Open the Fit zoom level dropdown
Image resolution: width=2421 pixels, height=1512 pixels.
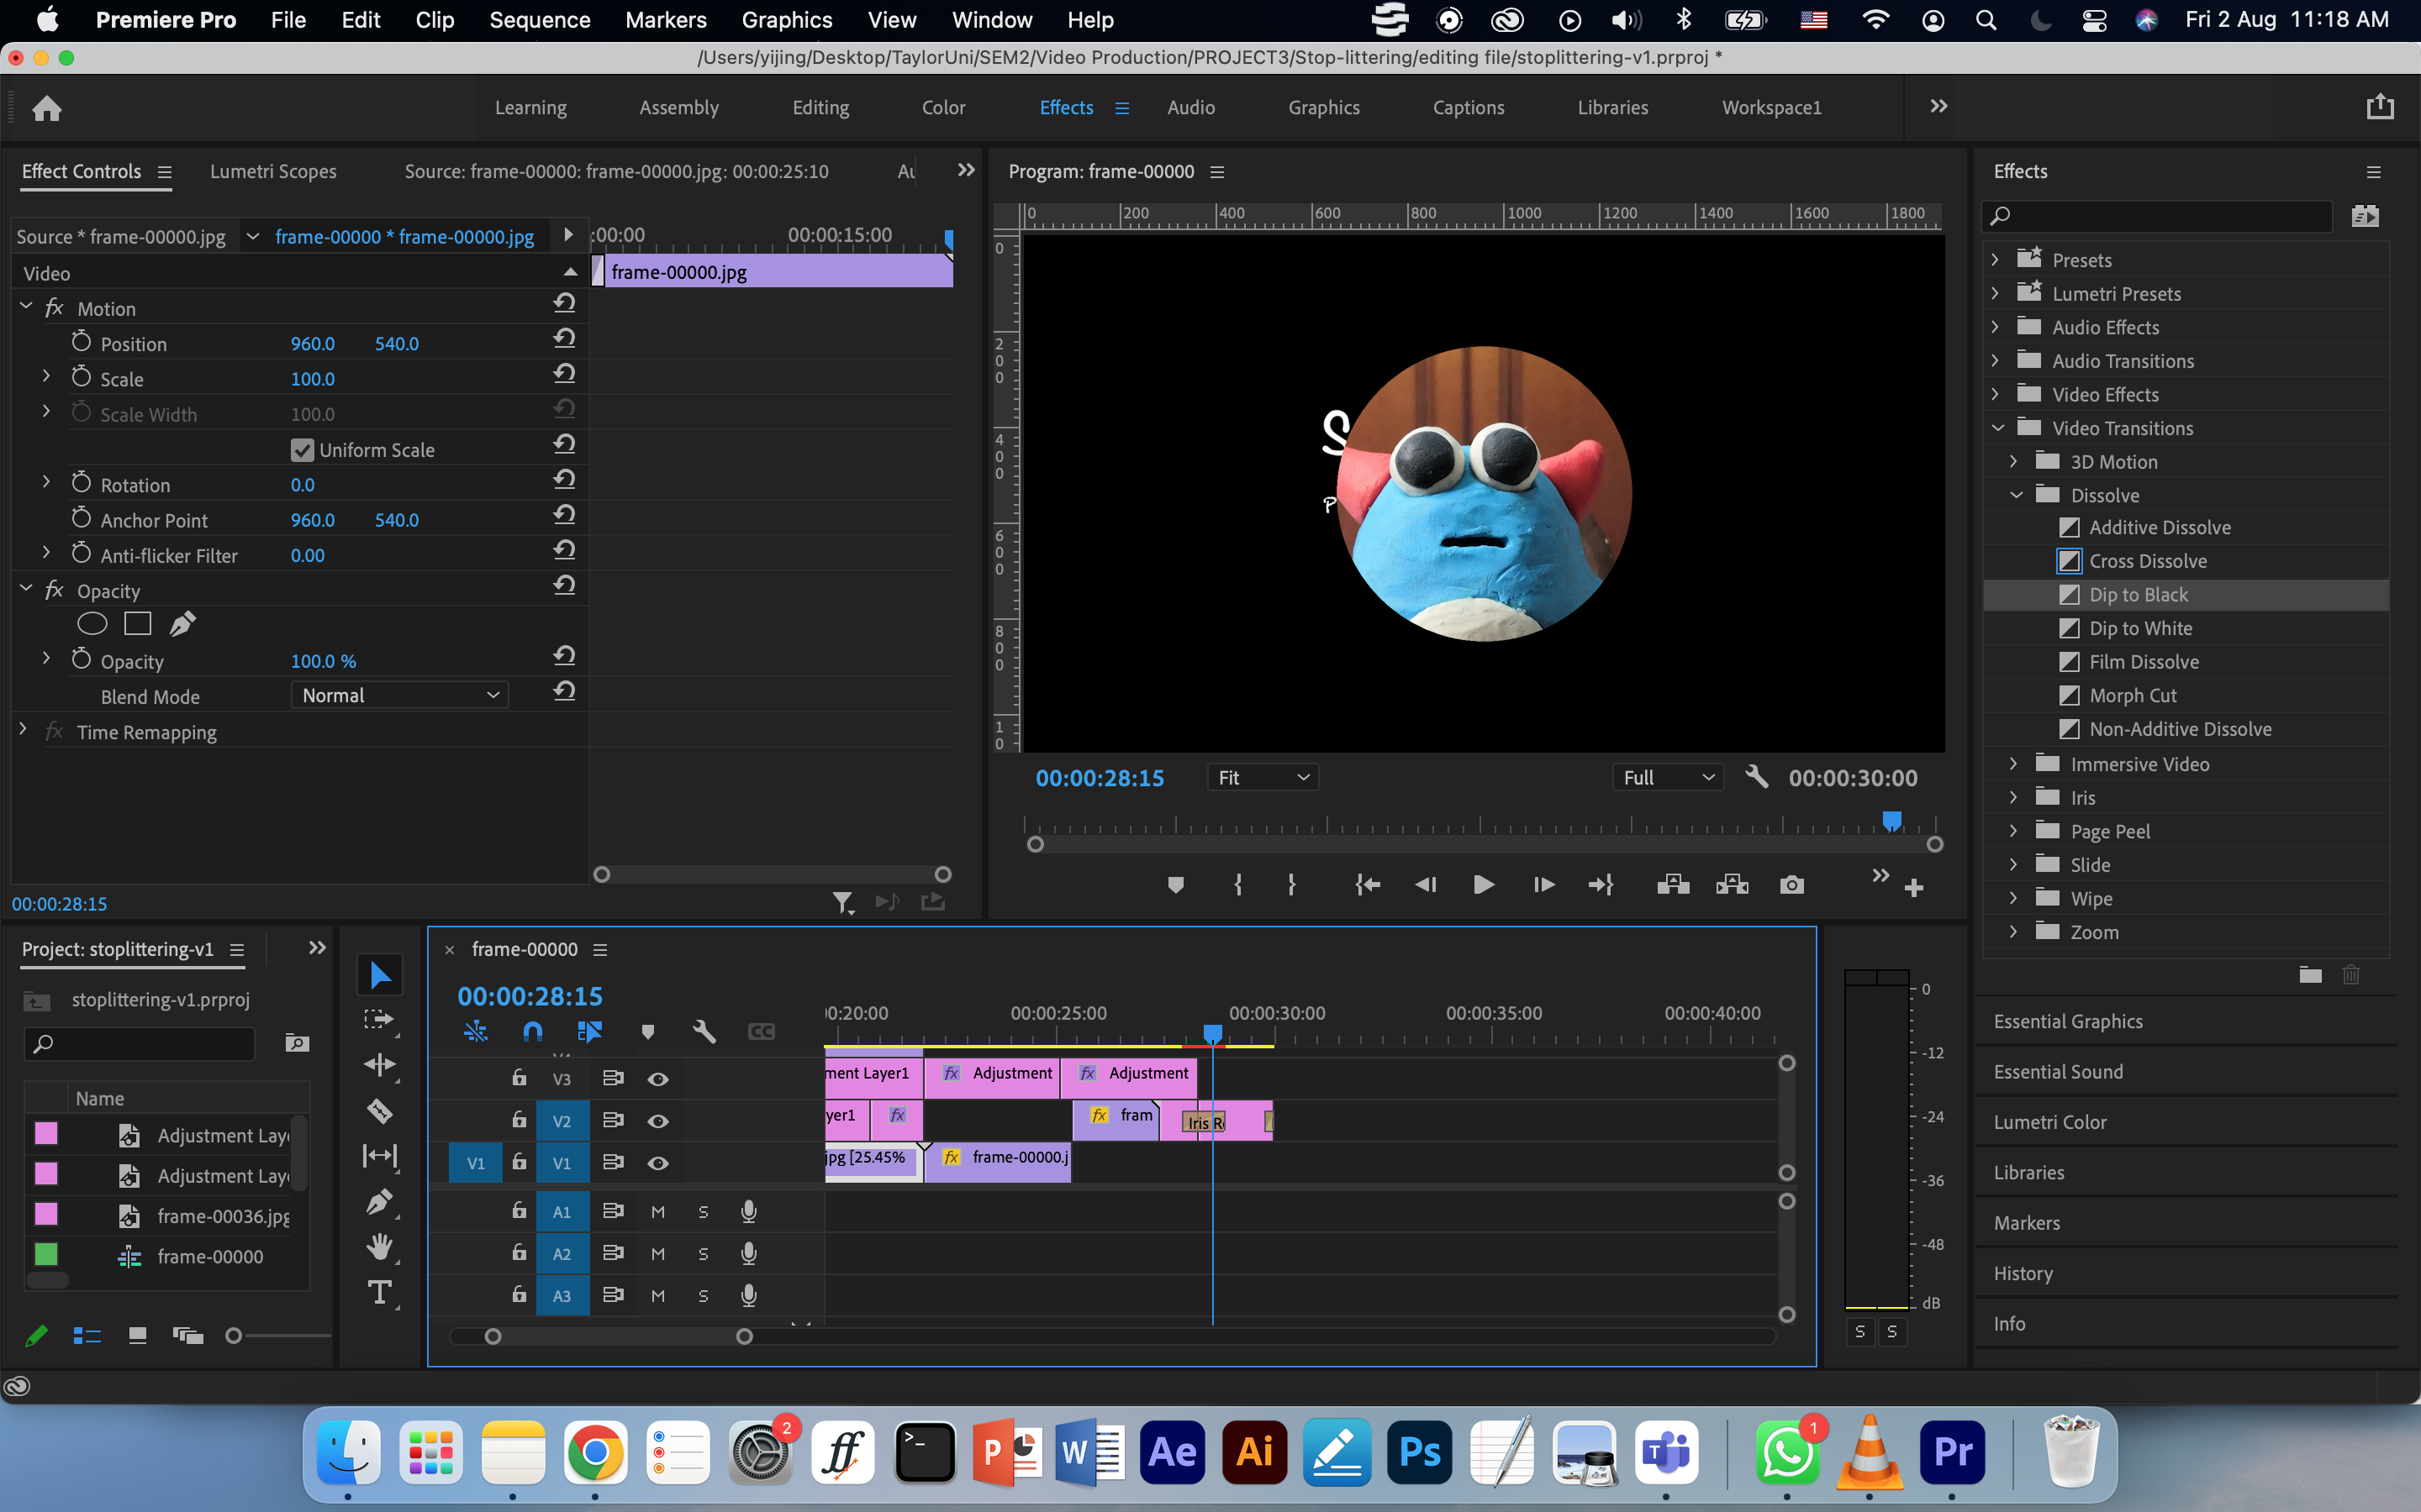[1263, 777]
